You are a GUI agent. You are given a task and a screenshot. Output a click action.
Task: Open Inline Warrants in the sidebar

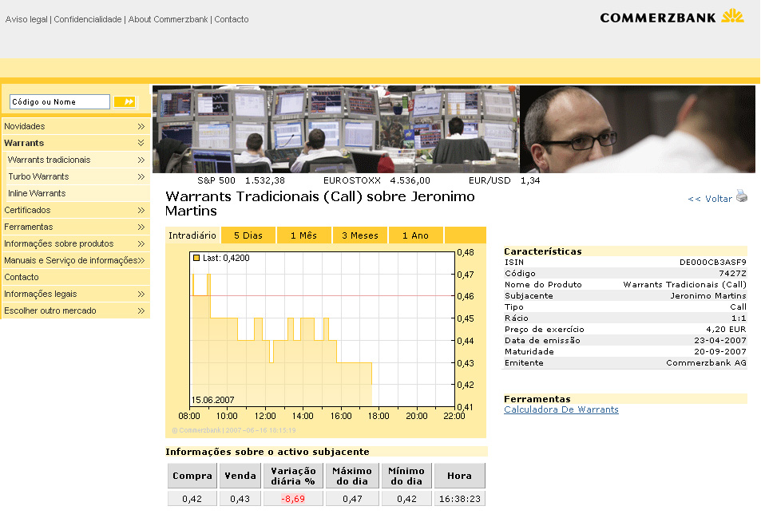(77, 193)
